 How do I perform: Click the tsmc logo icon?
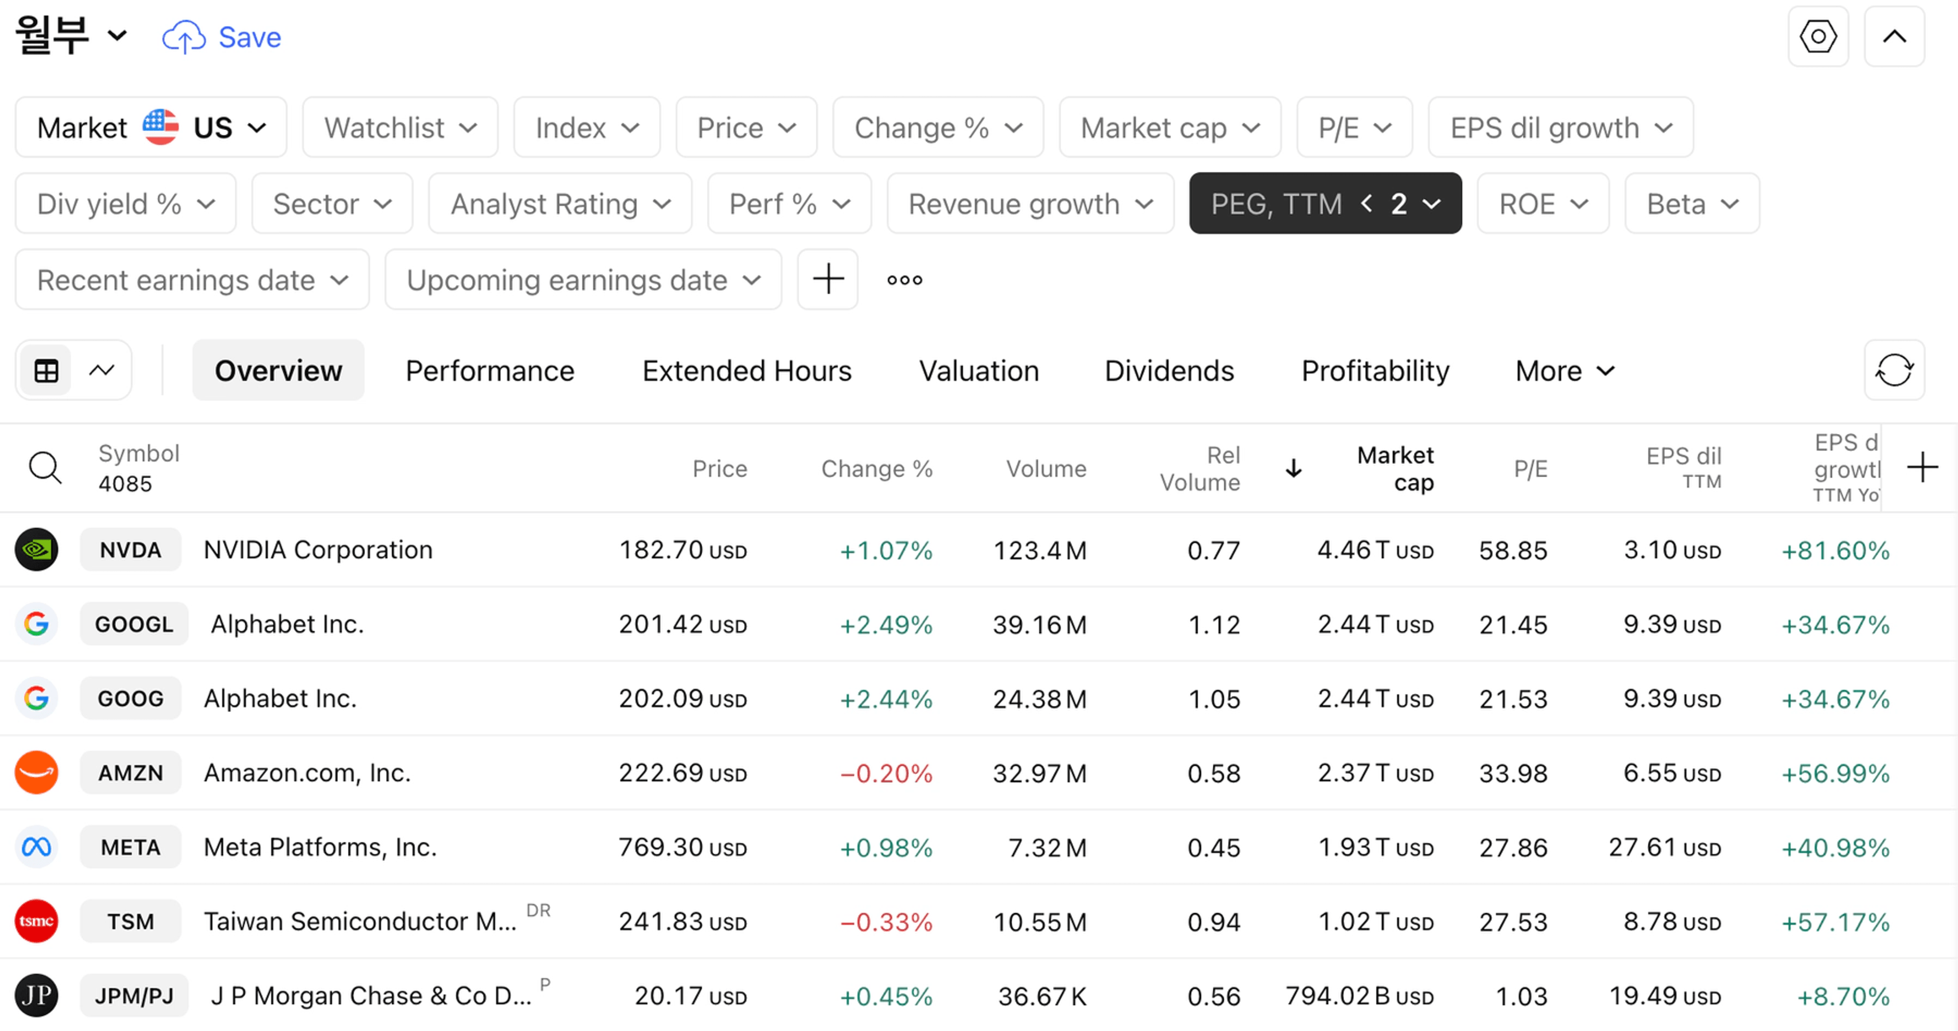(37, 921)
